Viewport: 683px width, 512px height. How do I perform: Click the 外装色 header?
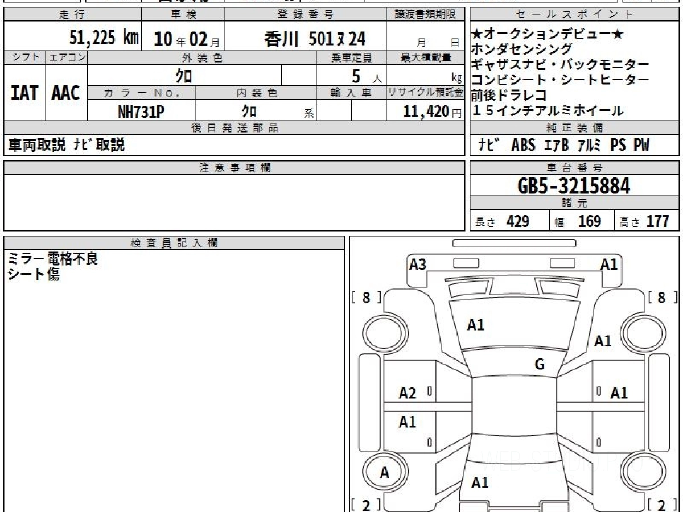pyautogui.click(x=202, y=57)
